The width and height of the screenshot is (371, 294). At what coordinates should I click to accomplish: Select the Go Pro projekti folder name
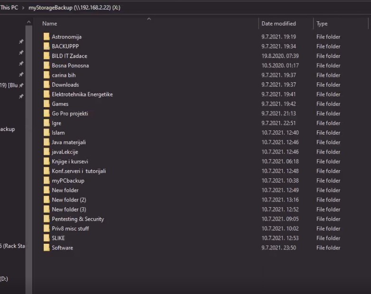click(x=70, y=113)
